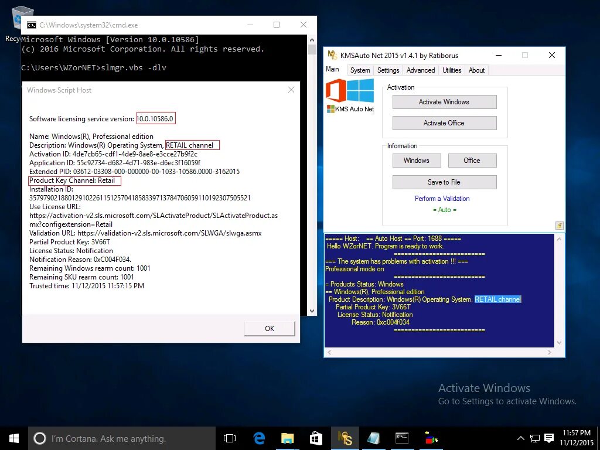Maximize the cmd.exe window
600x450 pixels.
coord(277,25)
